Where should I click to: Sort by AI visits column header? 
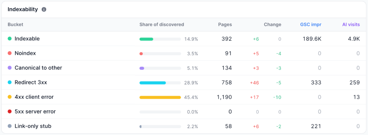(x=351, y=25)
